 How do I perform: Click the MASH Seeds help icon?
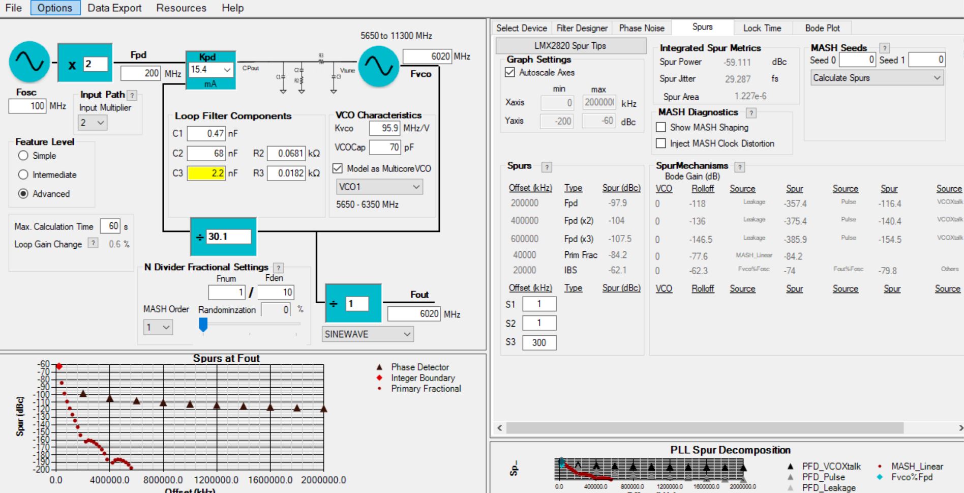885,48
